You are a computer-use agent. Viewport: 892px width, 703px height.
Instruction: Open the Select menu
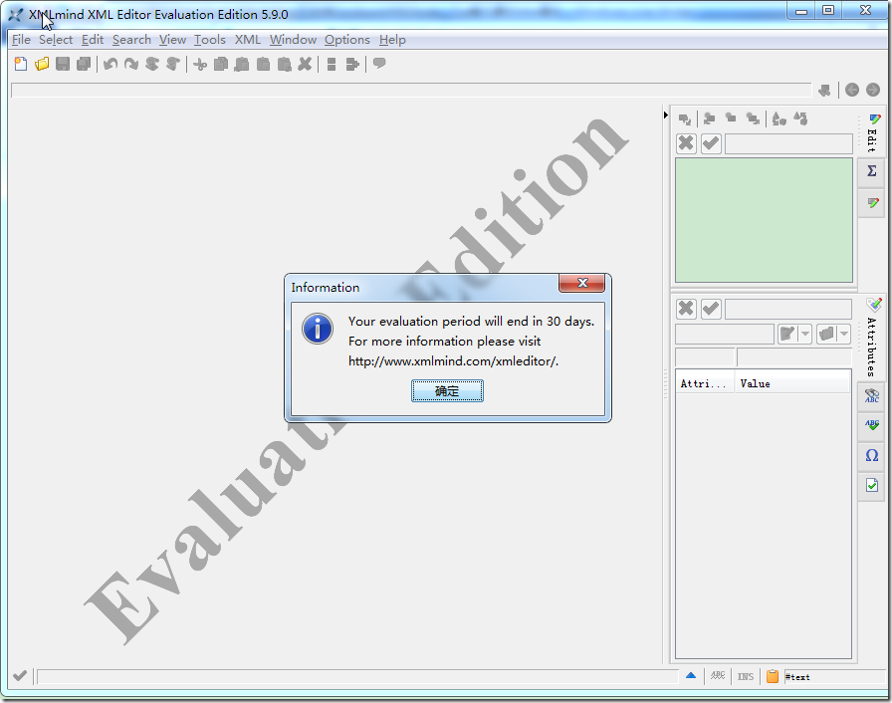pos(56,40)
